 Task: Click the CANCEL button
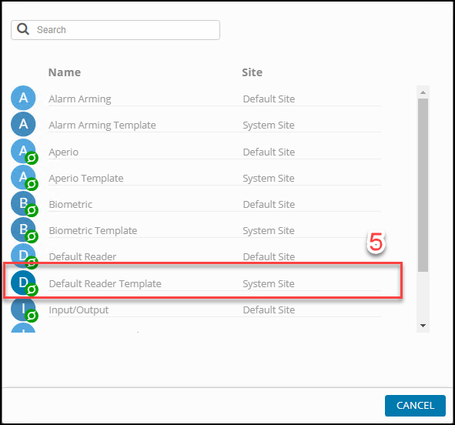click(415, 405)
